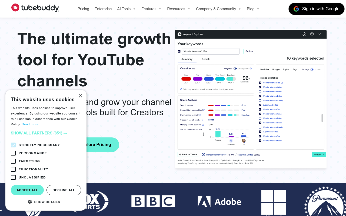Click the help question mark icon

pyautogui.click(x=312, y=34)
